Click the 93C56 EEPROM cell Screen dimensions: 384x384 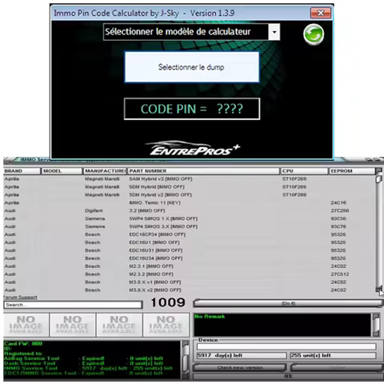click(x=338, y=218)
